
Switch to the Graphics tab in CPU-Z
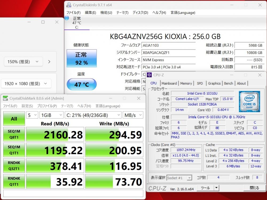click(x=214, y=83)
